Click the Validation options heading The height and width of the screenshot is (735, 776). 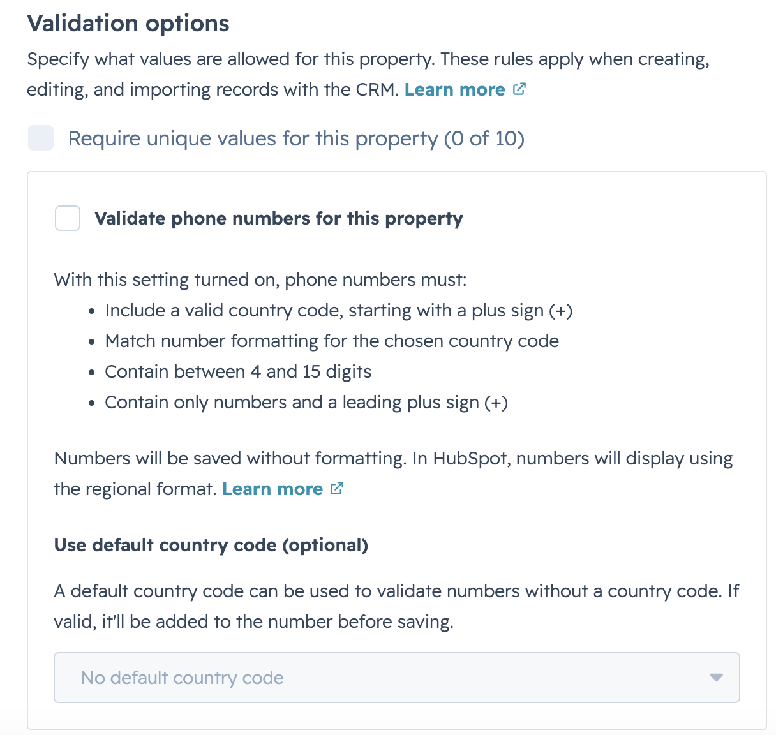coord(128,24)
